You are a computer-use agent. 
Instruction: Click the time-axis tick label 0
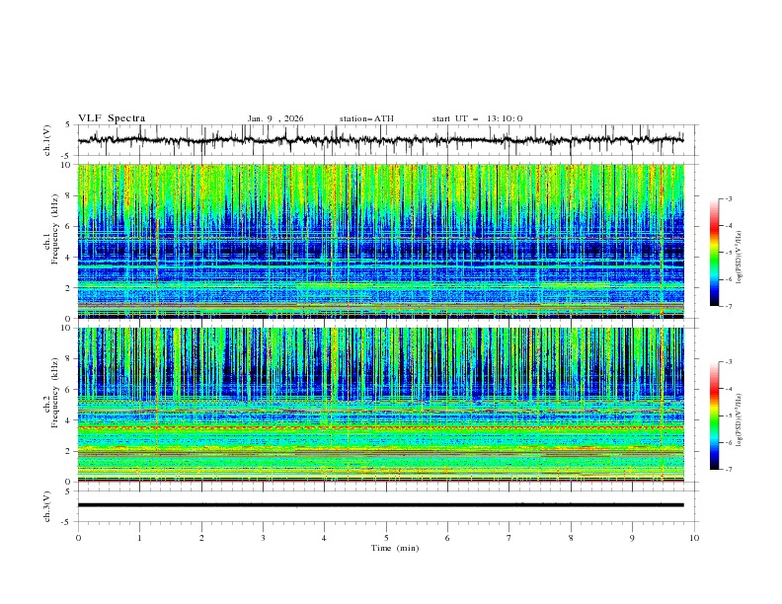[78, 538]
